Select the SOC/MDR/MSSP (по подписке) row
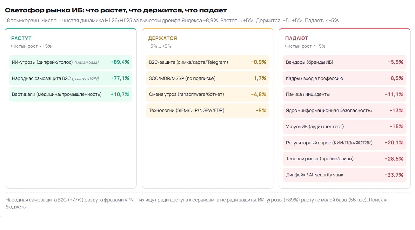Screen dimensions: 415x230 [x=208, y=78]
